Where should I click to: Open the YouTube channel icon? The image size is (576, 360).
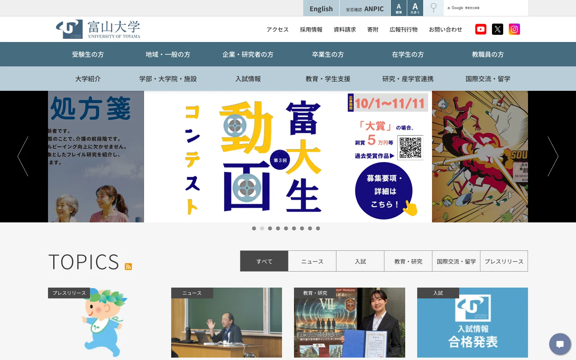tap(481, 29)
